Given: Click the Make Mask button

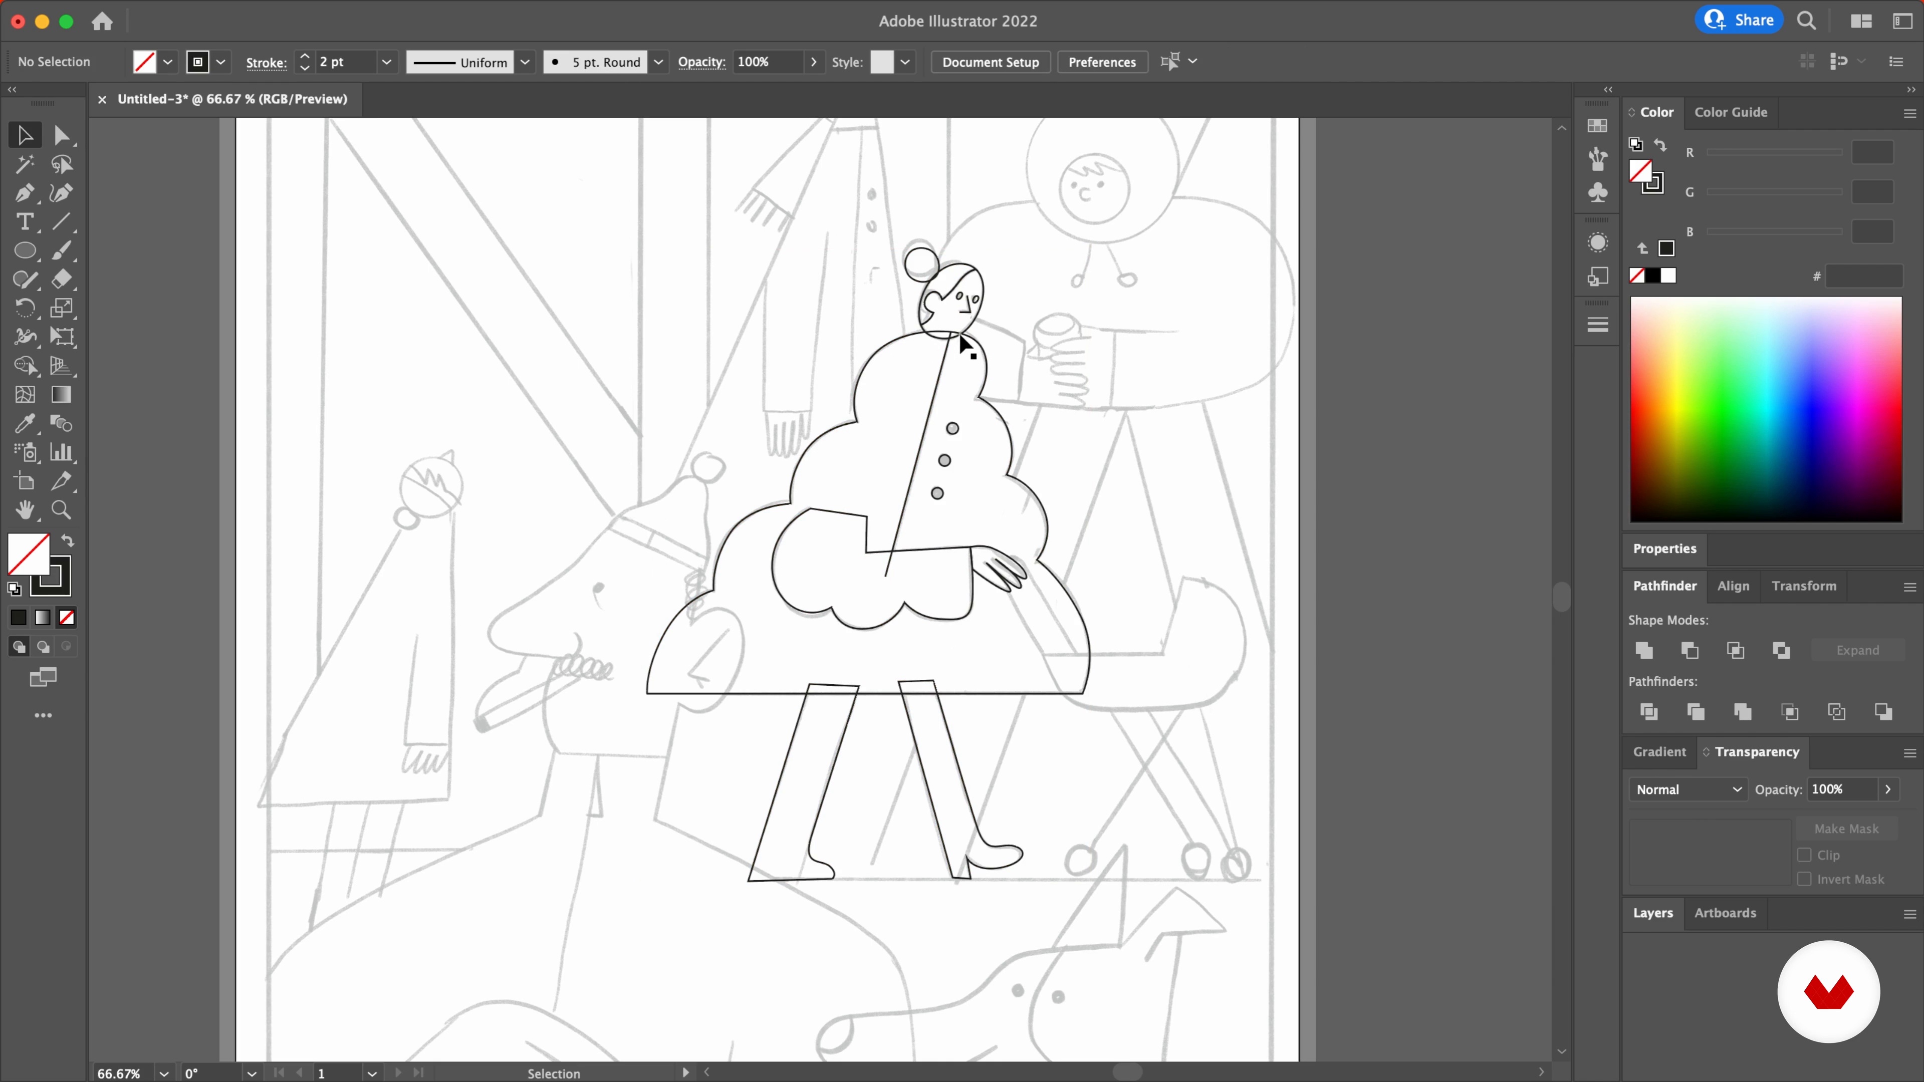Looking at the screenshot, I should tap(1845, 829).
